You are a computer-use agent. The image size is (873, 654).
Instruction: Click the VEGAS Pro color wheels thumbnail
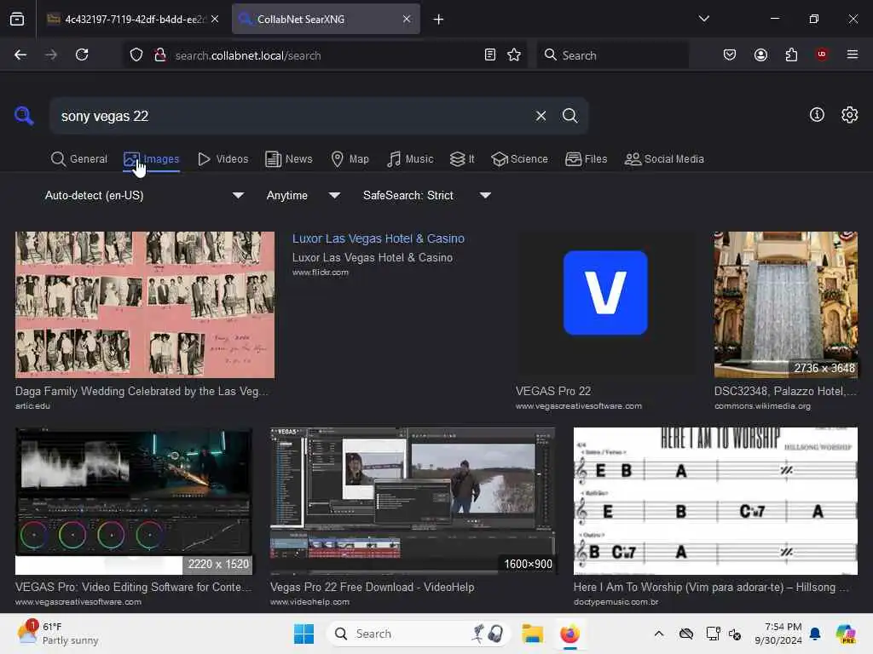pos(134,501)
